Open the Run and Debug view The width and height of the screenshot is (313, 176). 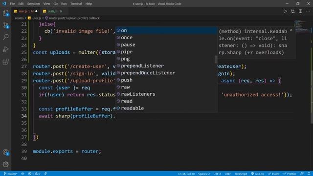tap(5, 49)
